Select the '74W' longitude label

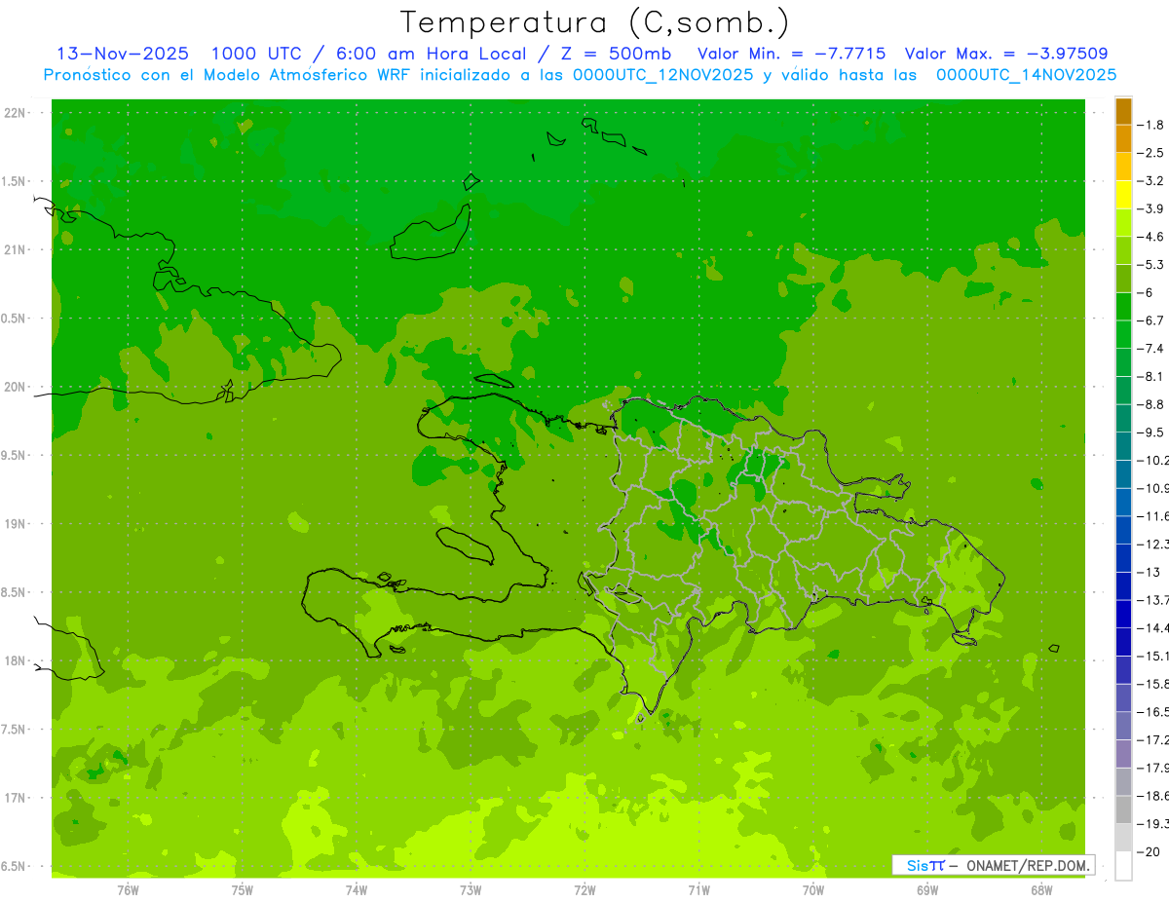(x=356, y=889)
